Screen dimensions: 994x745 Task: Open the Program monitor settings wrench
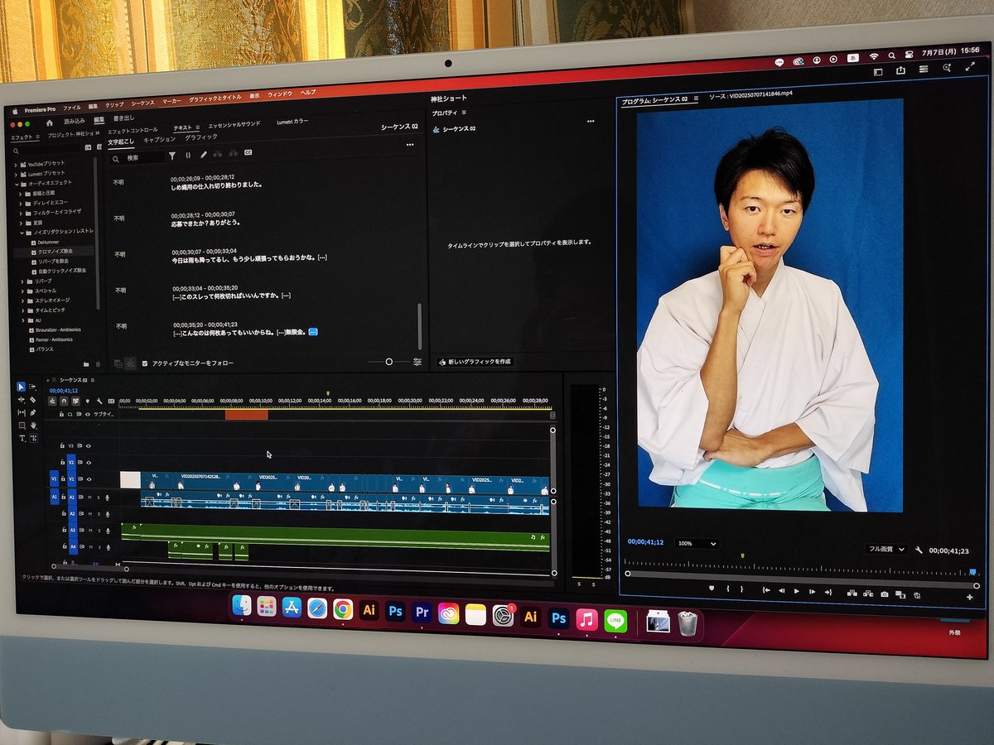(919, 550)
